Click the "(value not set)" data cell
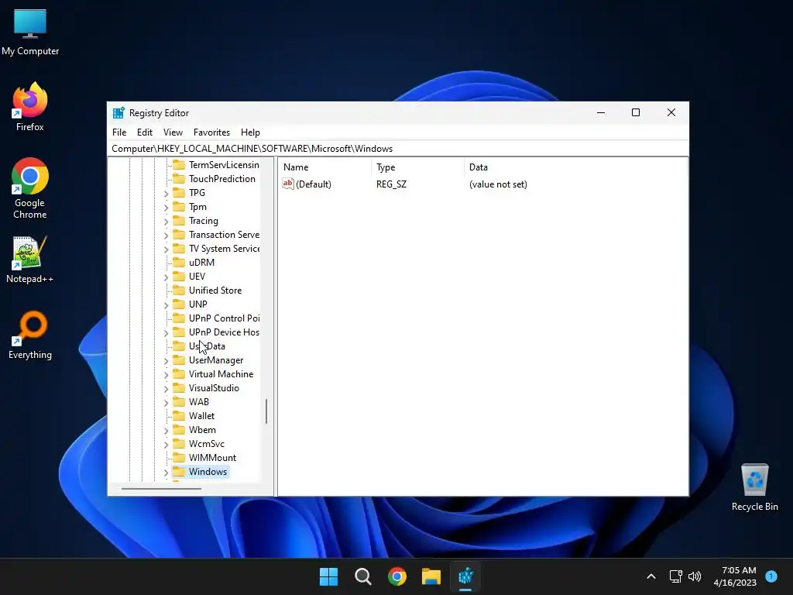 click(x=498, y=184)
